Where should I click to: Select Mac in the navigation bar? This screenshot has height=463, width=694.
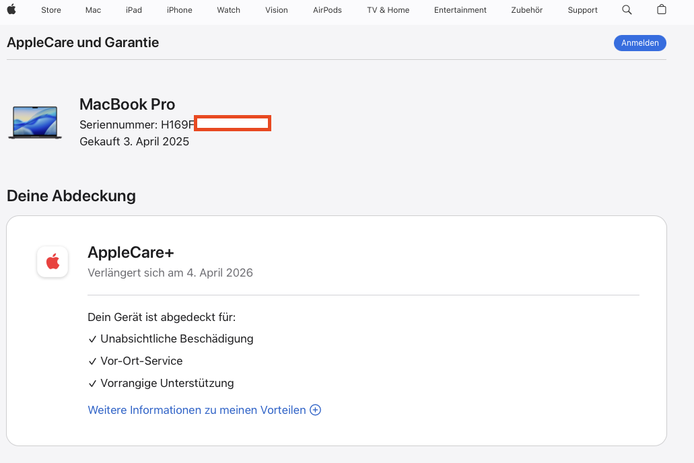click(x=93, y=10)
